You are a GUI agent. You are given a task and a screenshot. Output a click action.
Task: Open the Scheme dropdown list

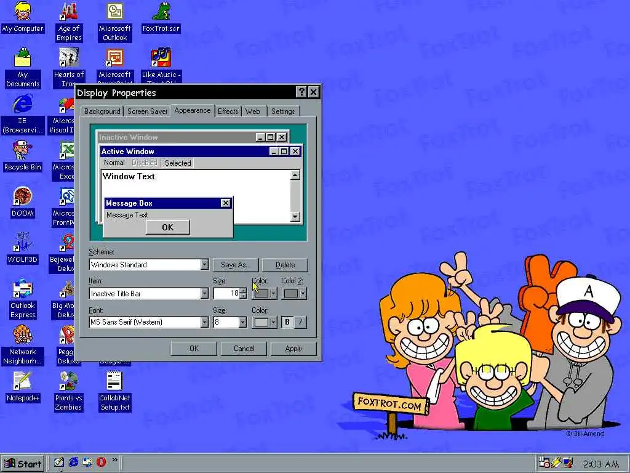[204, 264]
